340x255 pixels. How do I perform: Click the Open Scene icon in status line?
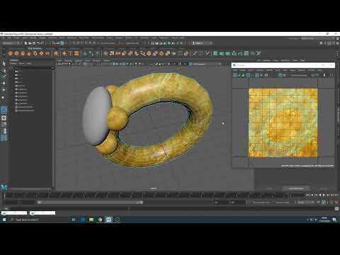pos(30,43)
